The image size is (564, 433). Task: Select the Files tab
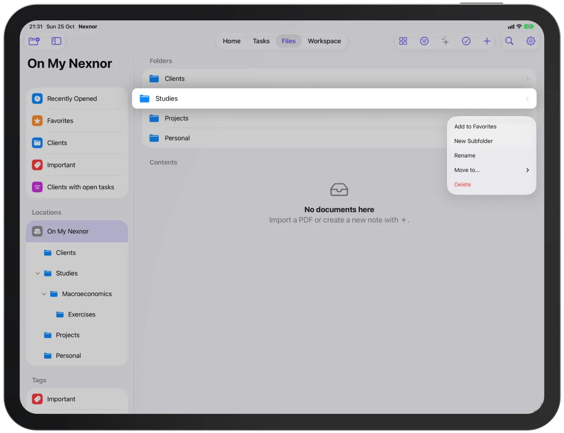[289, 41]
